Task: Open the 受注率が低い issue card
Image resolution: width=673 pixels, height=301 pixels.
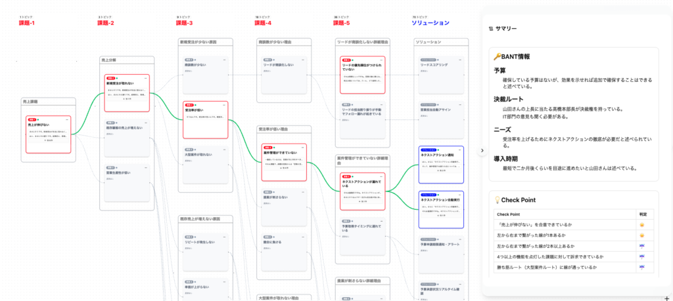Action: coord(205,110)
